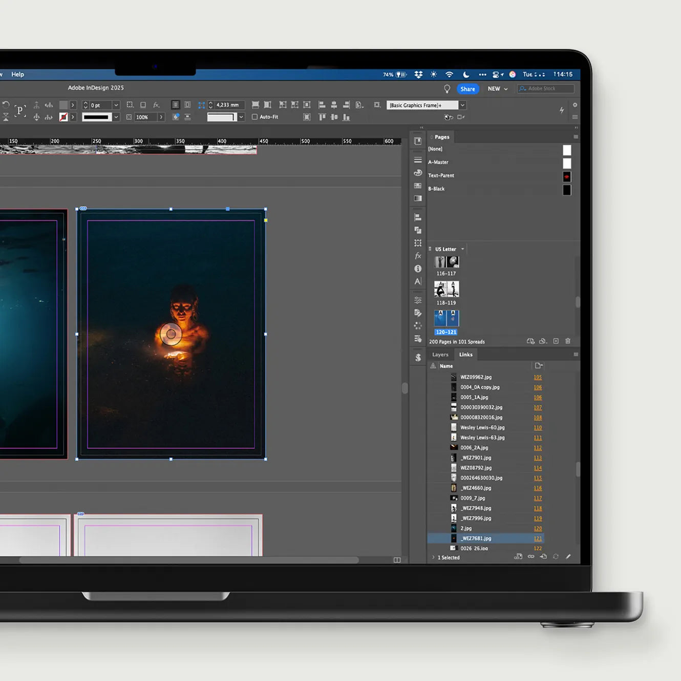Switch to the Layers tab
The height and width of the screenshot is (681, 681).
coord(440,355)
